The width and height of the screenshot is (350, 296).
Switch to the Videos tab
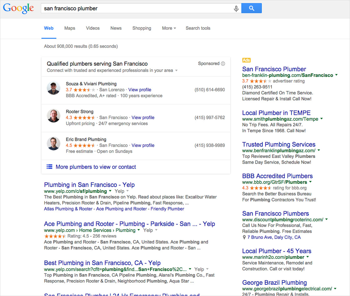pyautogui.click(x=92, y=28)
